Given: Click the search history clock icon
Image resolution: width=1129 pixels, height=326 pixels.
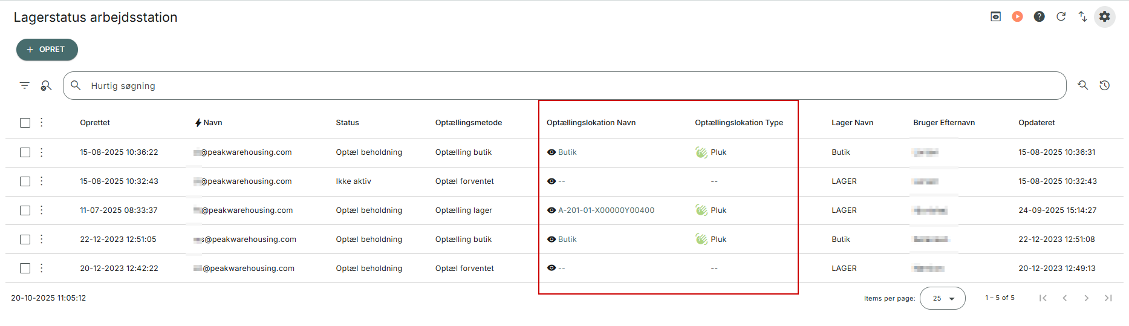Looking at the screenshot, I should click(x=1104, y=86).
